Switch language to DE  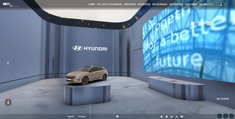[201, 4]
